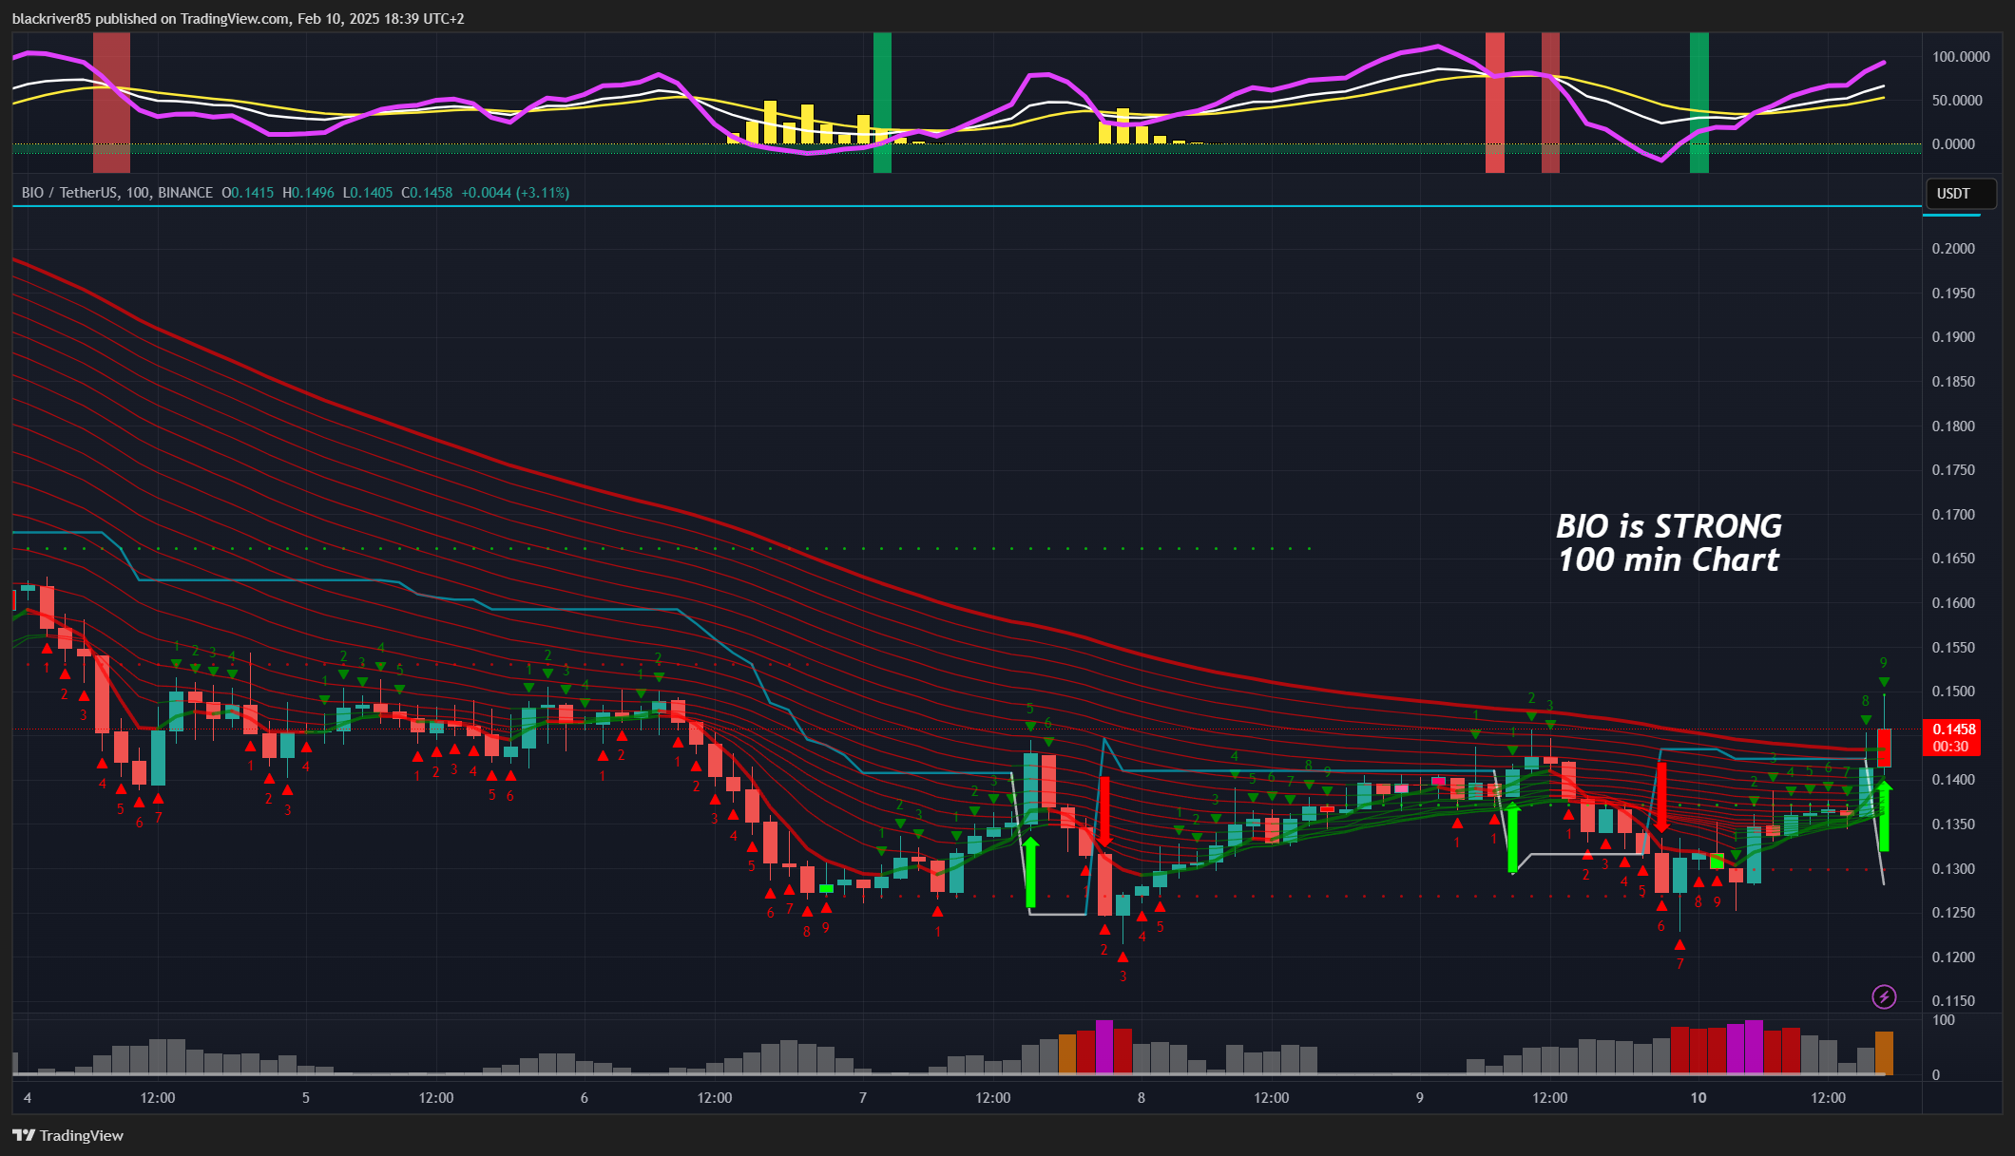Click the date label 9 on time axis
This screenshot has width=2015, height=1156.
click(1420, 1098)
